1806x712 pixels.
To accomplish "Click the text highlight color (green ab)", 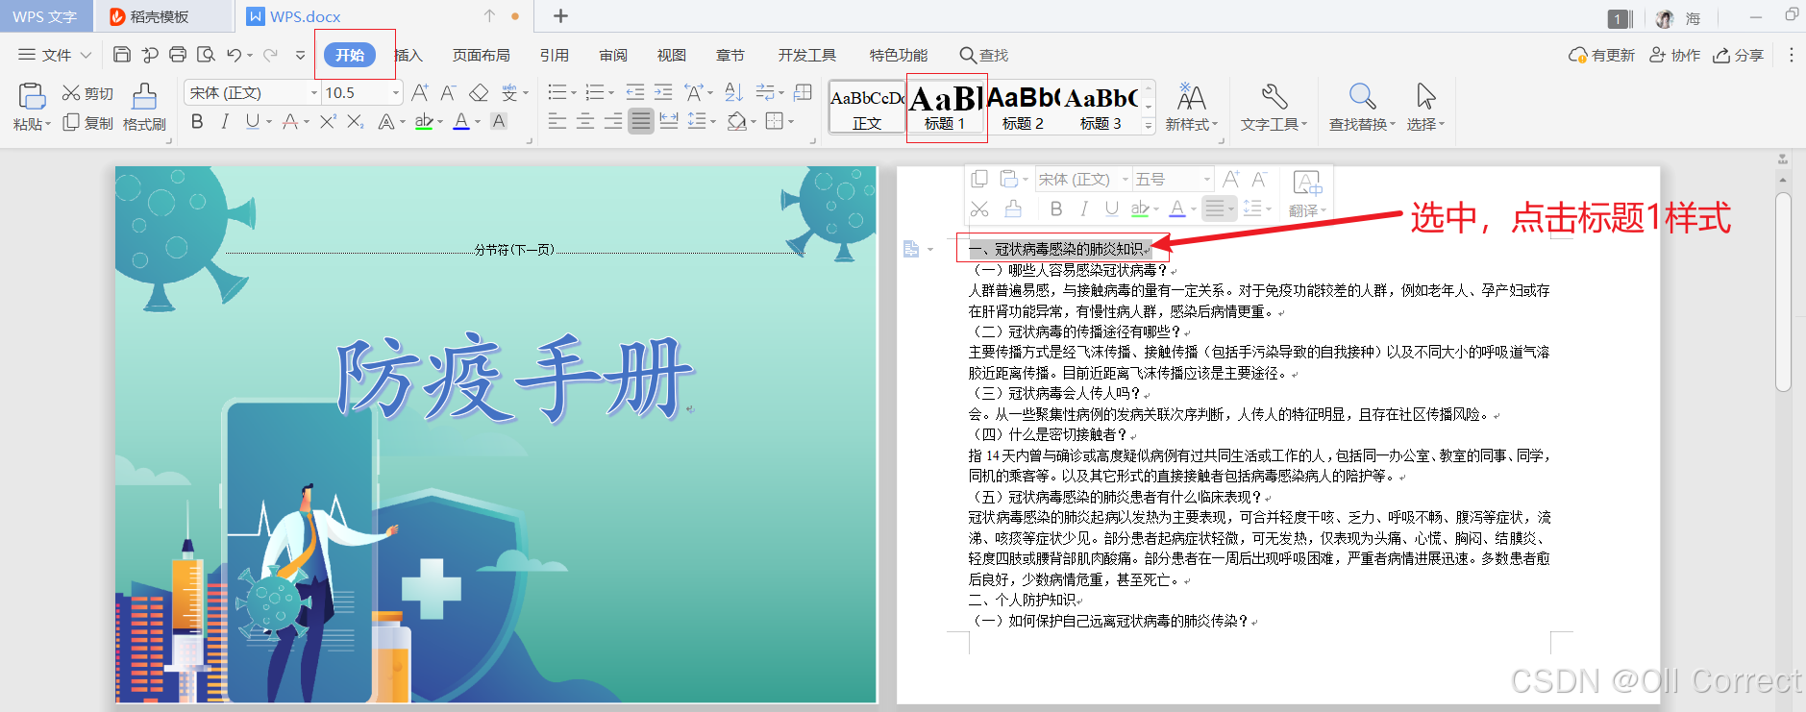I will point(424,121).
